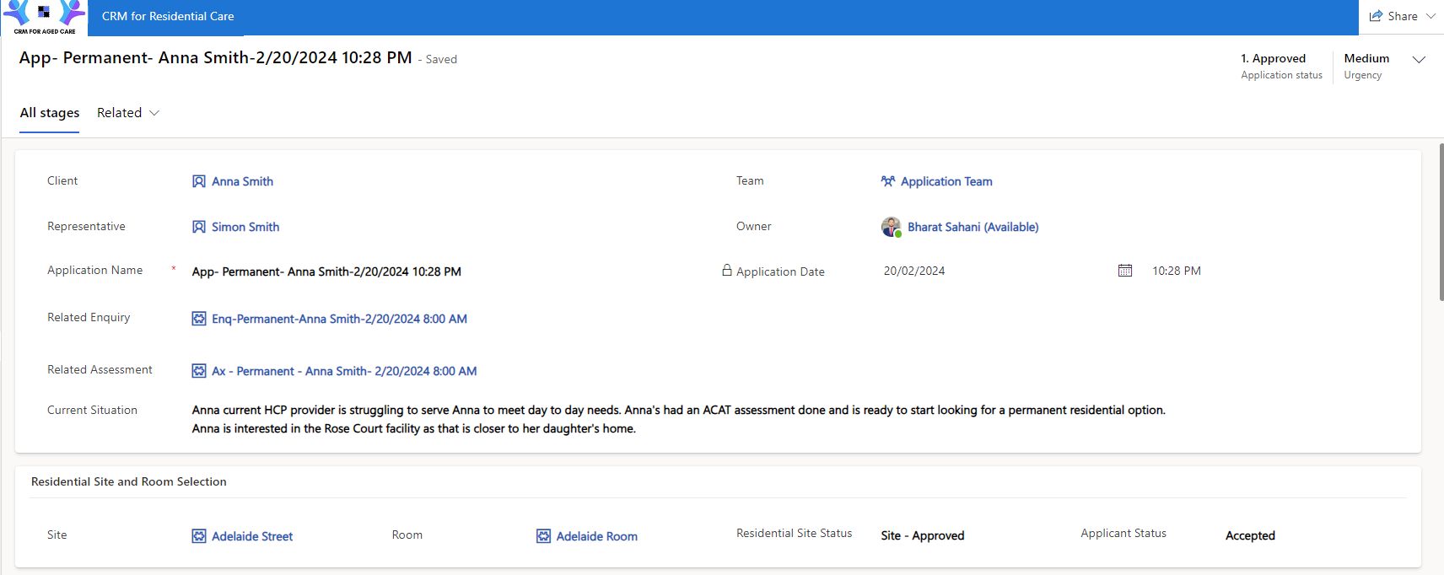The height and width of the screenshot is (575, 1444).
Task: Click the Residential Site Status label
Action: point(794,533)
